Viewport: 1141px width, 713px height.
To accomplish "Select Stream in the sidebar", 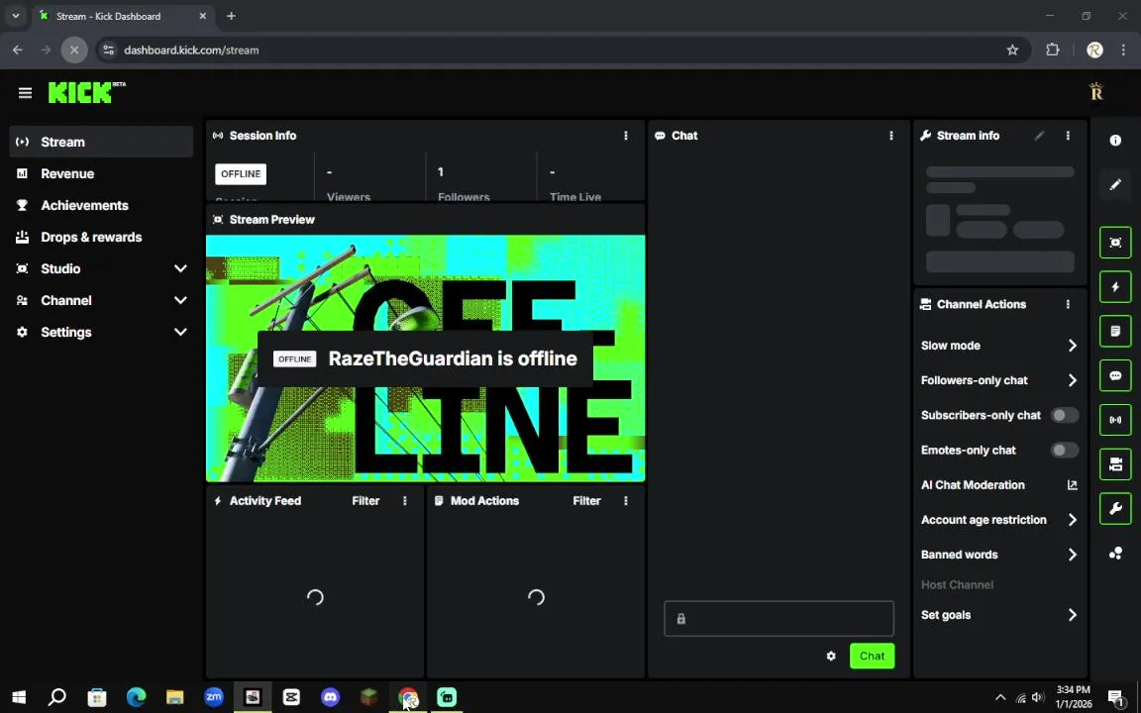I will [101, 142].
